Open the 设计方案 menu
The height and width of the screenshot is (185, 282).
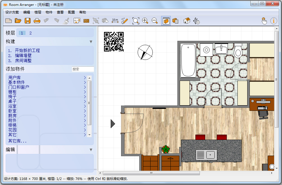point(12,12)
